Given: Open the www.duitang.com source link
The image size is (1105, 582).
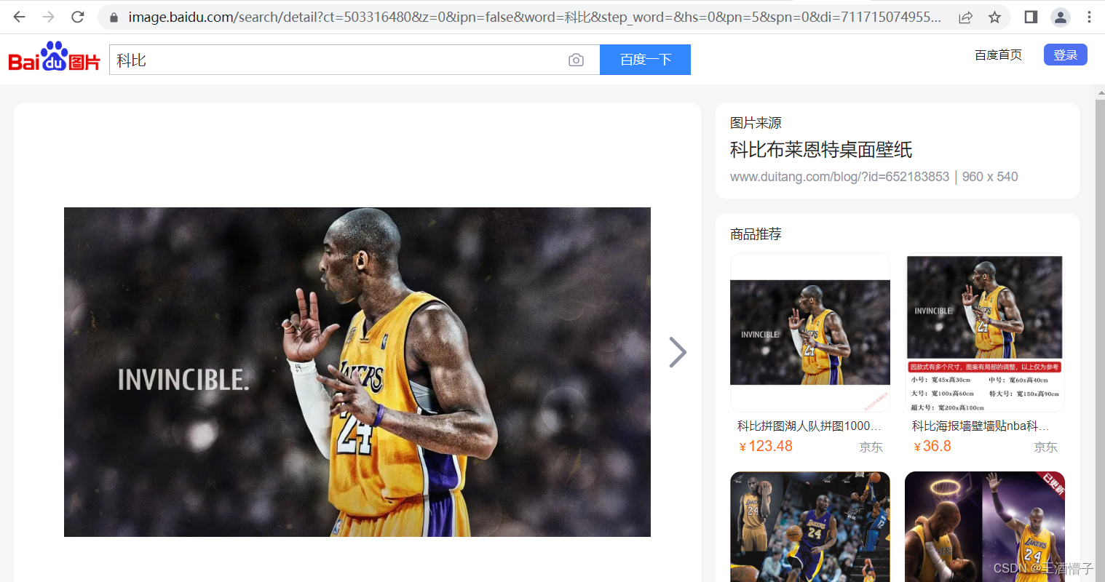Looking at the screenshot, I should [x=839, y=177].
